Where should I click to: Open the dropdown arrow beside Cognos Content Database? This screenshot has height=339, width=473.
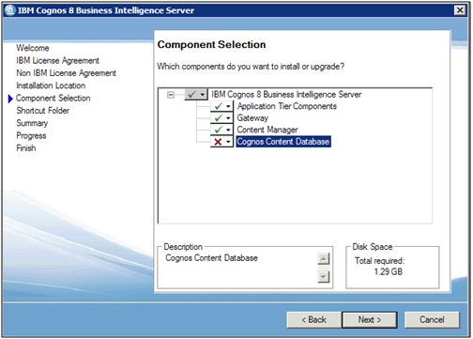228,142
